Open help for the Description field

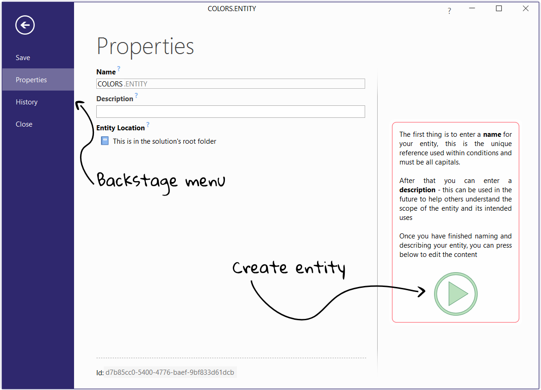tap(136, 95)
